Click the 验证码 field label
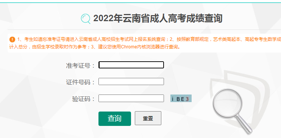Image resolution: width=281 pixels, height=138 pixels. pos(83,99)
